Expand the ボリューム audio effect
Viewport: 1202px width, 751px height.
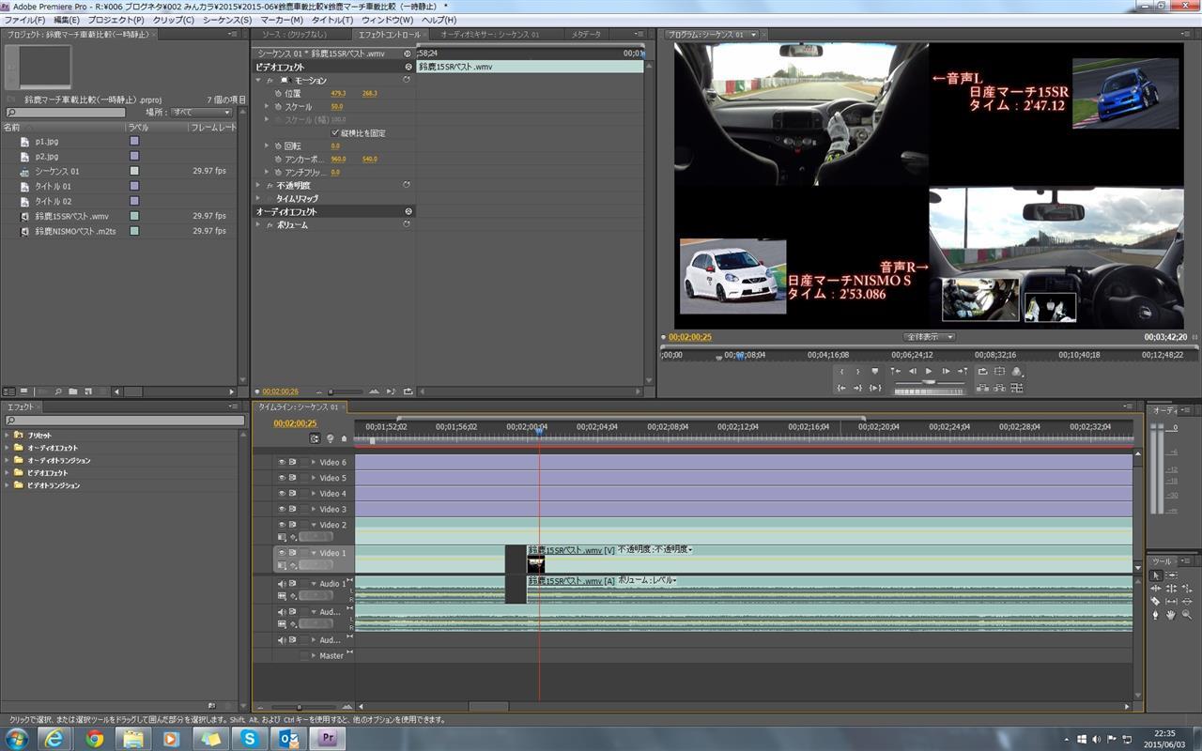click(x=259, y=225)
